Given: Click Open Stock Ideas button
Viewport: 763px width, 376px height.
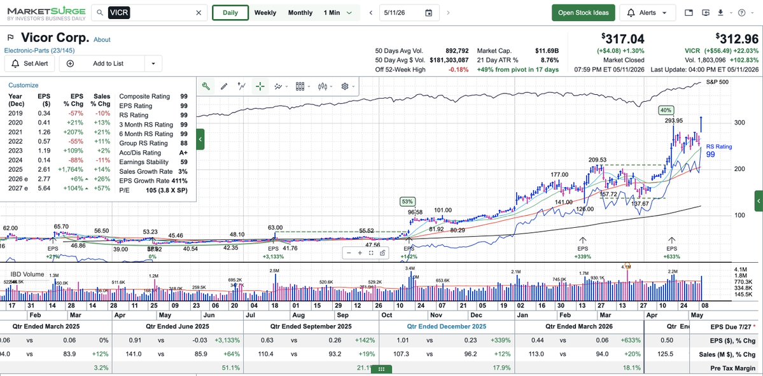Looking at the screenshot, I should 584,13.
